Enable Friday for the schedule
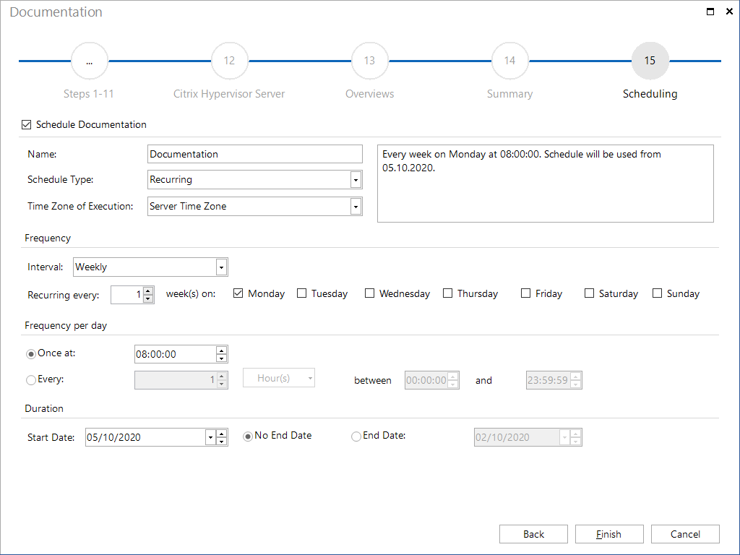 tap(525, 293)
